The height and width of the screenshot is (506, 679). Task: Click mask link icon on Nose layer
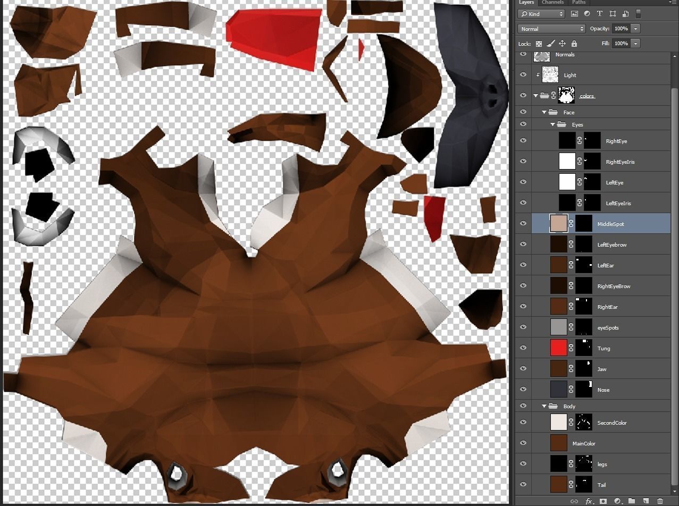pyautogui.click(x=571, y=390)
